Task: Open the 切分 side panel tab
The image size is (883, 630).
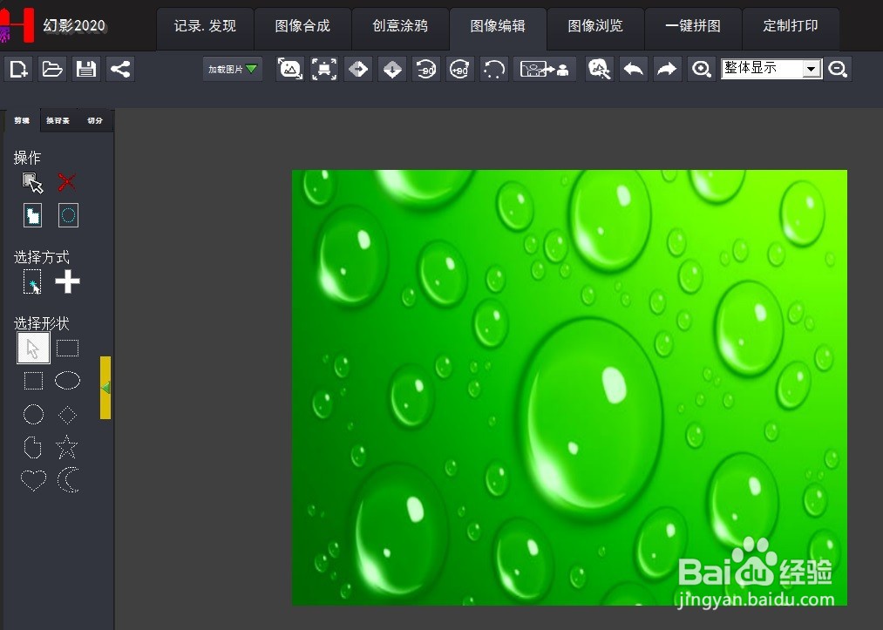Action: (95, 120)
